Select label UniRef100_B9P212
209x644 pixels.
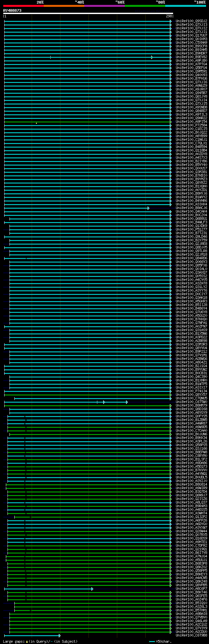(x=191, y=351)
